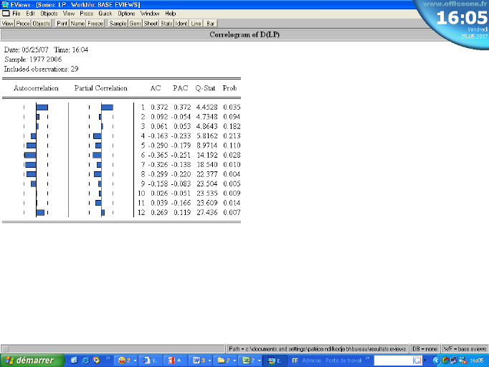
Task: Open the Objects menu in menu bar
Action: 49,14
